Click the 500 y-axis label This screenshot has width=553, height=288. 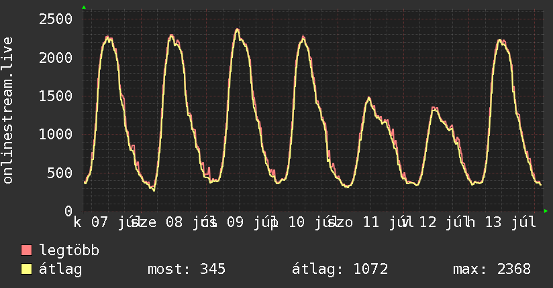click(60, 173)
